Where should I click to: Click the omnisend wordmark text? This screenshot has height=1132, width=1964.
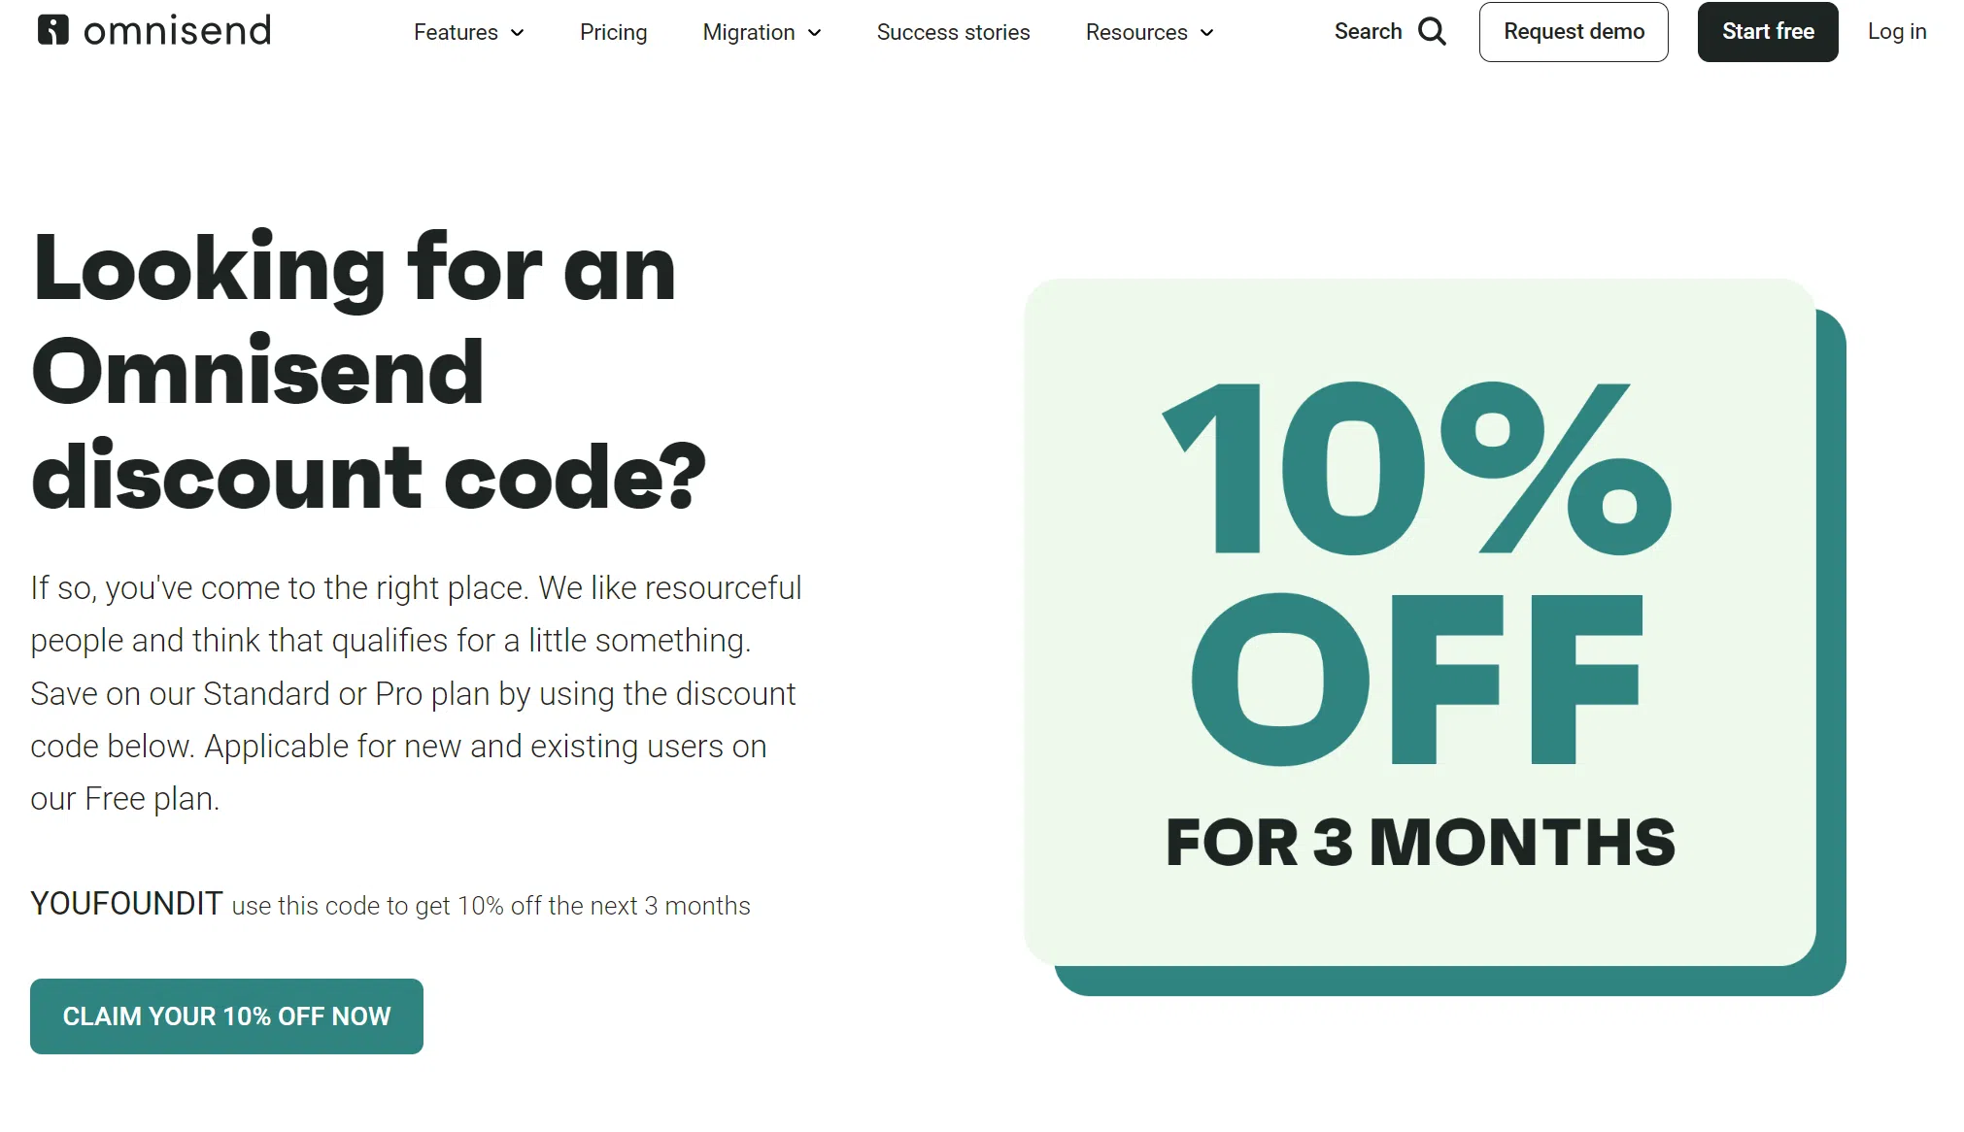pyautogui.click(x=177, y=31)
